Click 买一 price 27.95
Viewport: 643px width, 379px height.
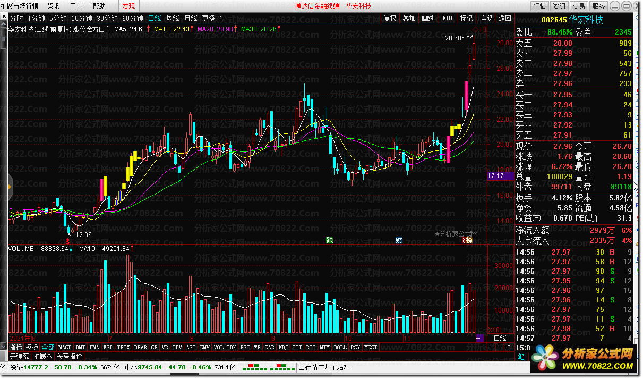(x=563, y=95)
